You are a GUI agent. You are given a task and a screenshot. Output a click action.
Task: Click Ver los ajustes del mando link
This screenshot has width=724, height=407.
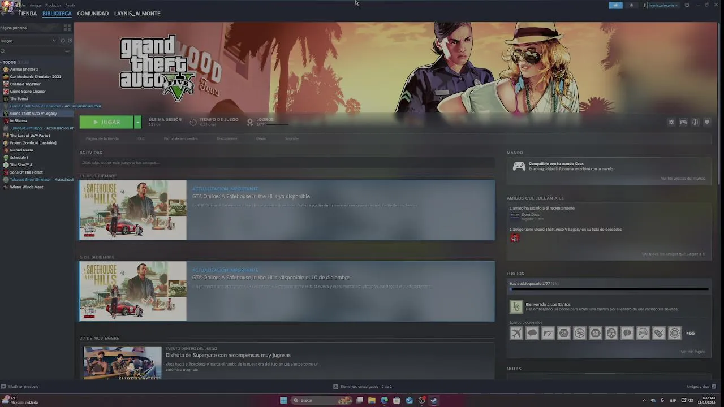pos(683,179)
